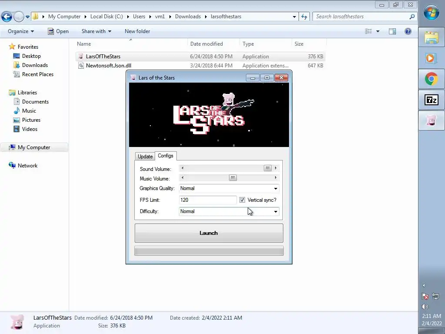Click New folder button
445x334 pixels.
pyautogui.click(x=137, y=31)
